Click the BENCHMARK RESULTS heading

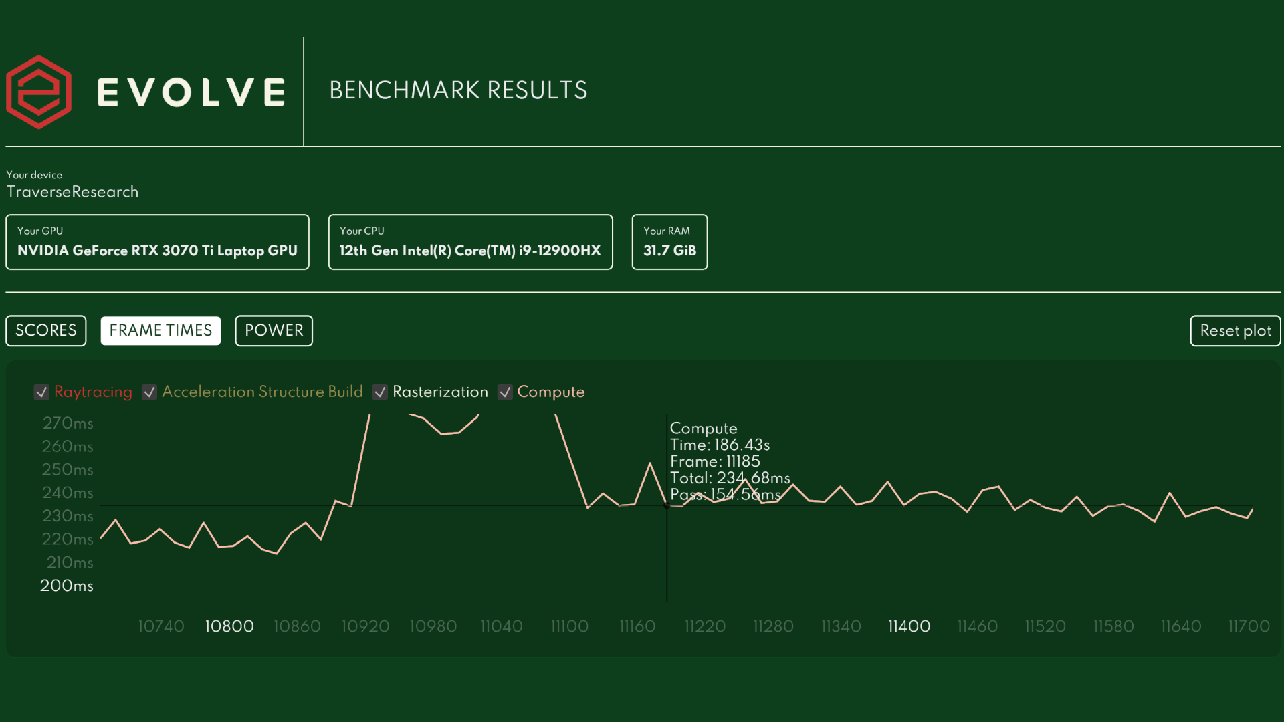click(x=458, y=90)
